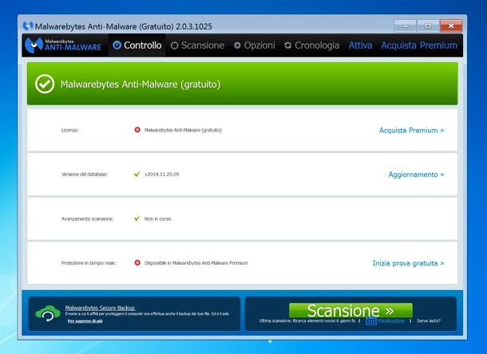Open the 'Malwarebytes Secure Backup' link

pyautogui.click(x=101, y=308)
